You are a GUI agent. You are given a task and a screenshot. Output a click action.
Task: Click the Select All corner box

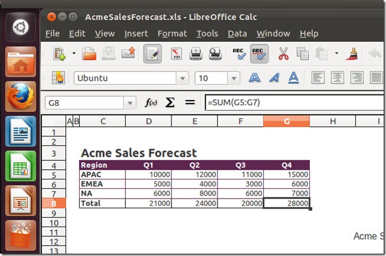click(x=54, y=121)
